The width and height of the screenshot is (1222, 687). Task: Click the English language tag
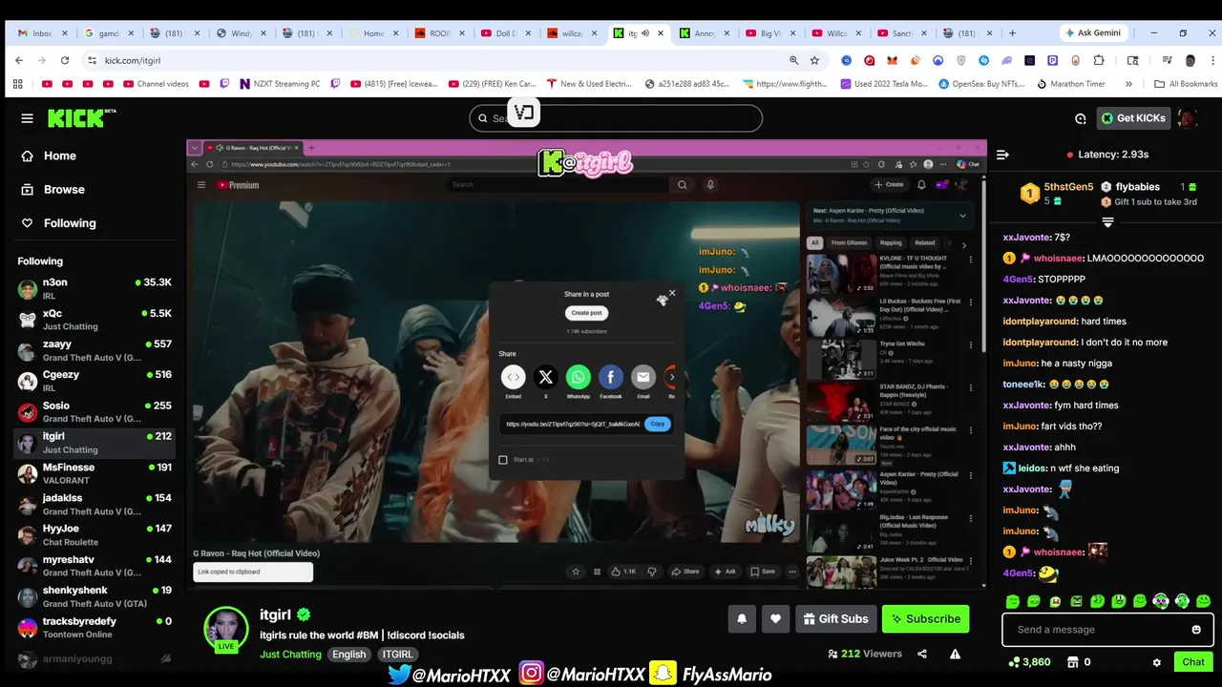tap(349, 655)
